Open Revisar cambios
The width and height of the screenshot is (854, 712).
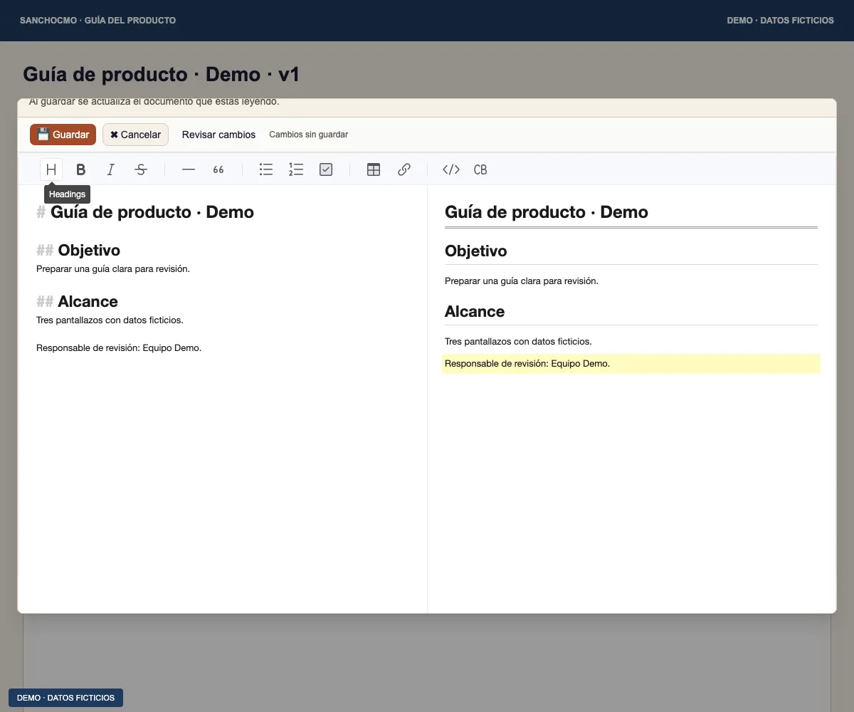click(218, 135)
